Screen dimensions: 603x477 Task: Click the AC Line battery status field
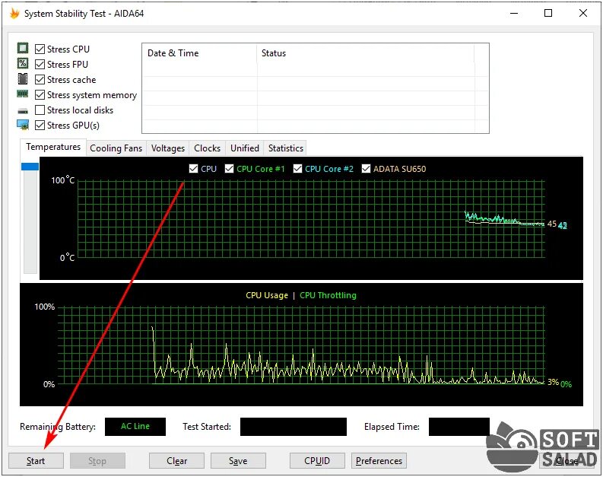(x=135, y=427)
